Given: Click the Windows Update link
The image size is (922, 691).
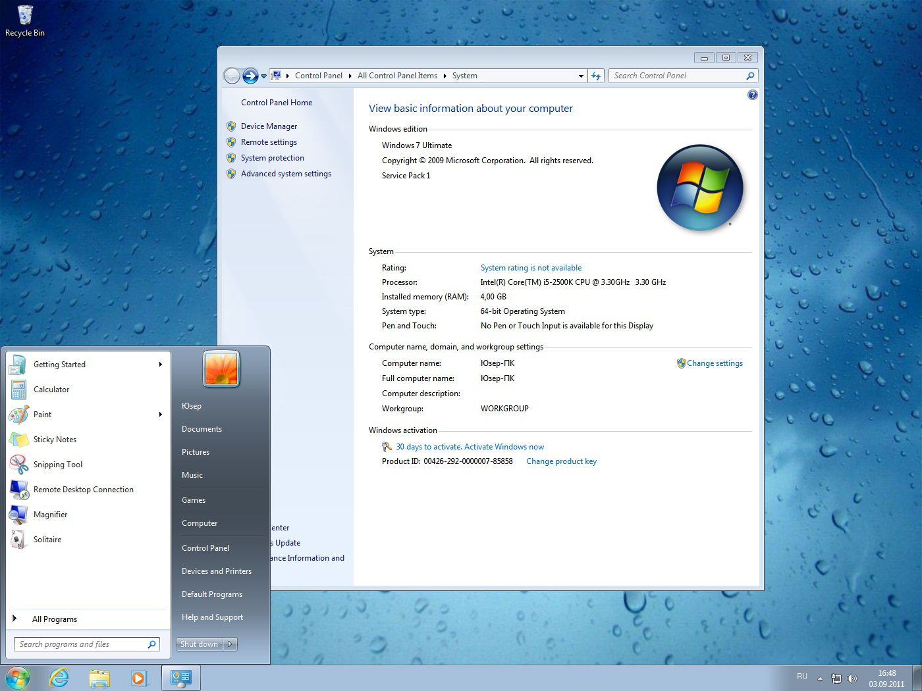Looking at the screenshot, I should point(285,543).
